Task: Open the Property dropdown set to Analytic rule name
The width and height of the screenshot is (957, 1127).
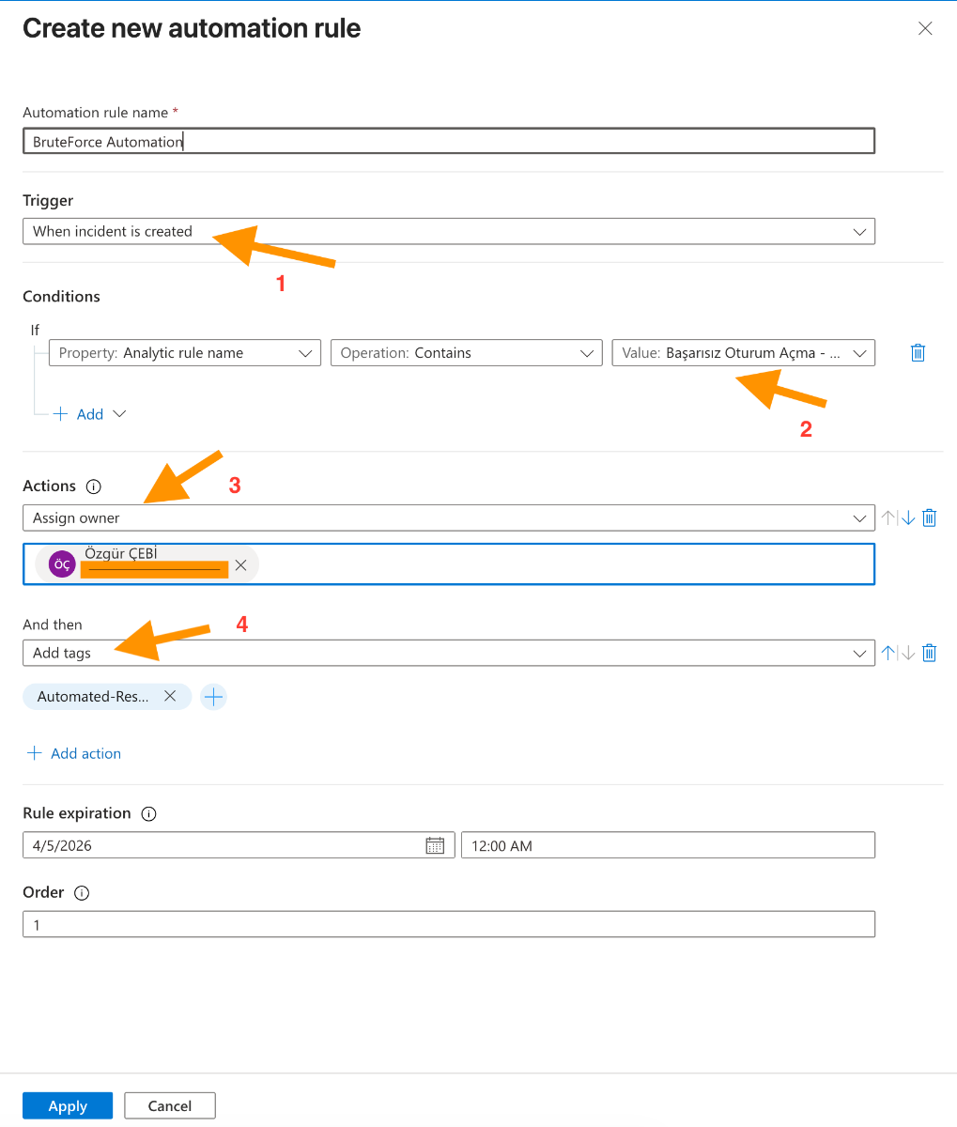Action: point(184,352)
